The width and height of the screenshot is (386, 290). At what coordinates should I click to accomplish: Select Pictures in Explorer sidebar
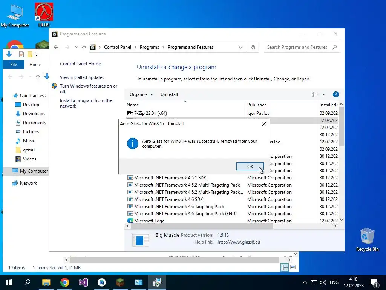tap(27, 132)
